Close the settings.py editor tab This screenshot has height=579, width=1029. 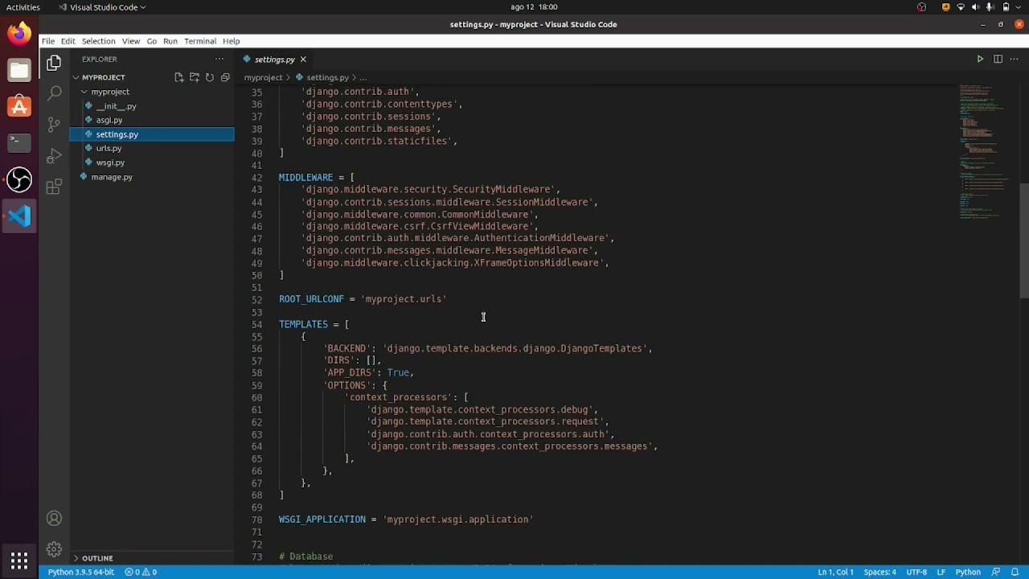(x=303, y=60)
